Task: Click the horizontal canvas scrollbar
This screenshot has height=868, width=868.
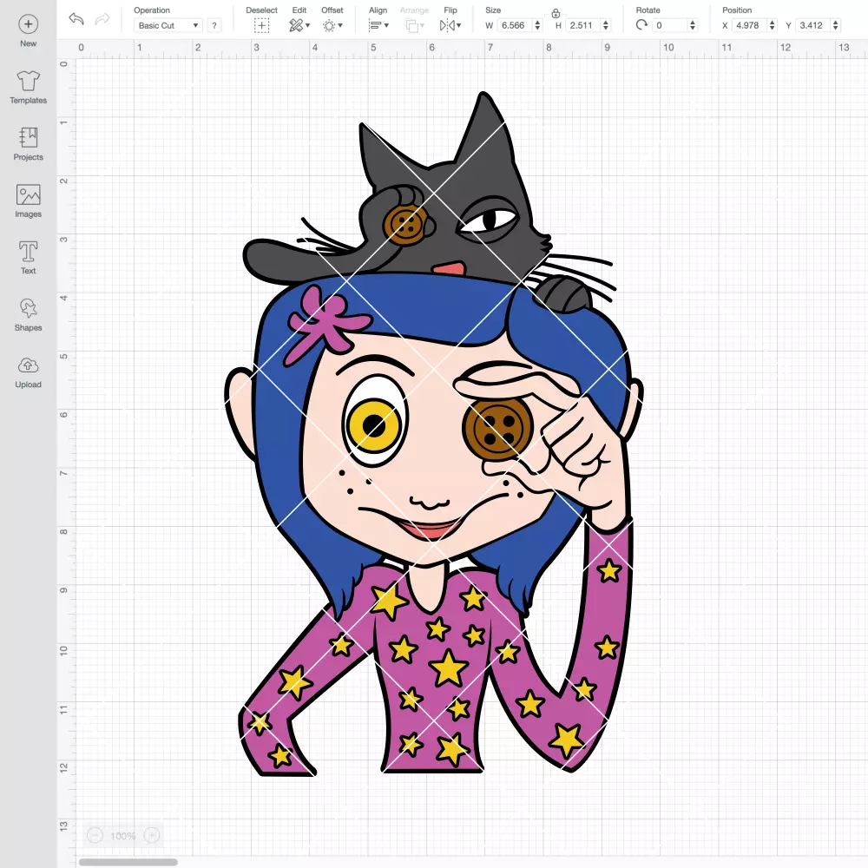Action: [128, 862]
